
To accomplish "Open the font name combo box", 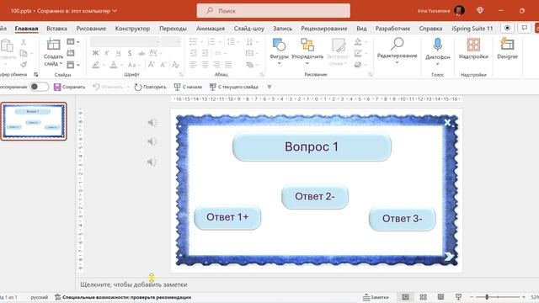I will click(x=125, y=42).
